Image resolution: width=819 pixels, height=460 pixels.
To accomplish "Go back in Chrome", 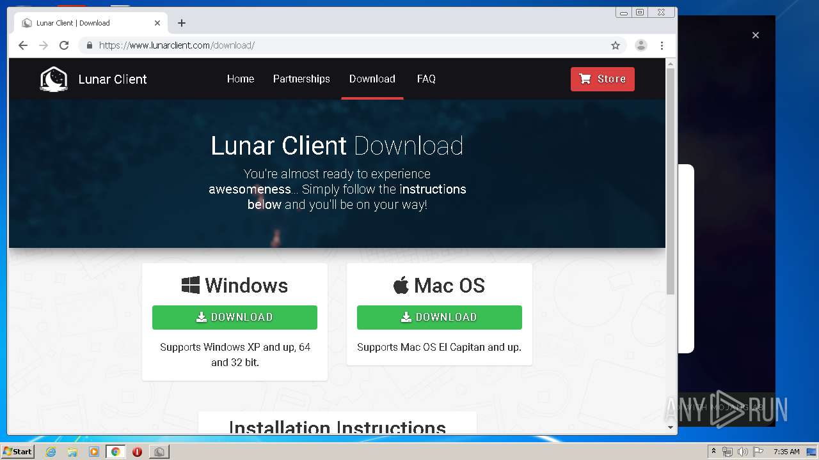I will (x=23, y=45).
